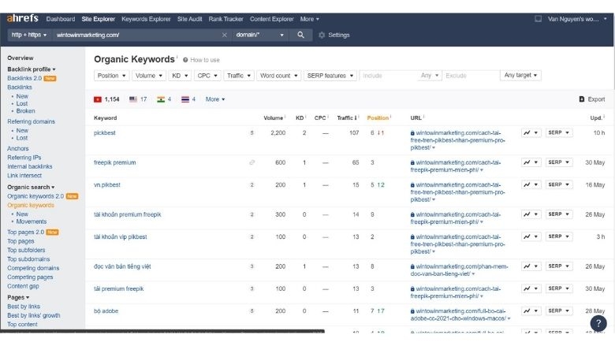
Task: Click the help question mark bubble
Action: coord(598,323)
